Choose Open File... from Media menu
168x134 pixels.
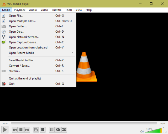(x=38, y=16)
